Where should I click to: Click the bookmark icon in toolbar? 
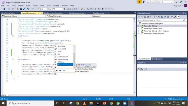click(x=103, y=9)
